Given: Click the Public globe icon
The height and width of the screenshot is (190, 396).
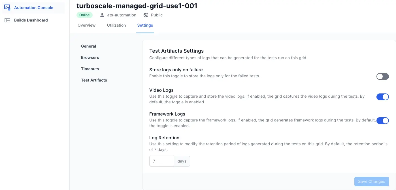Looking at the screenshot, I should [146, 15].
